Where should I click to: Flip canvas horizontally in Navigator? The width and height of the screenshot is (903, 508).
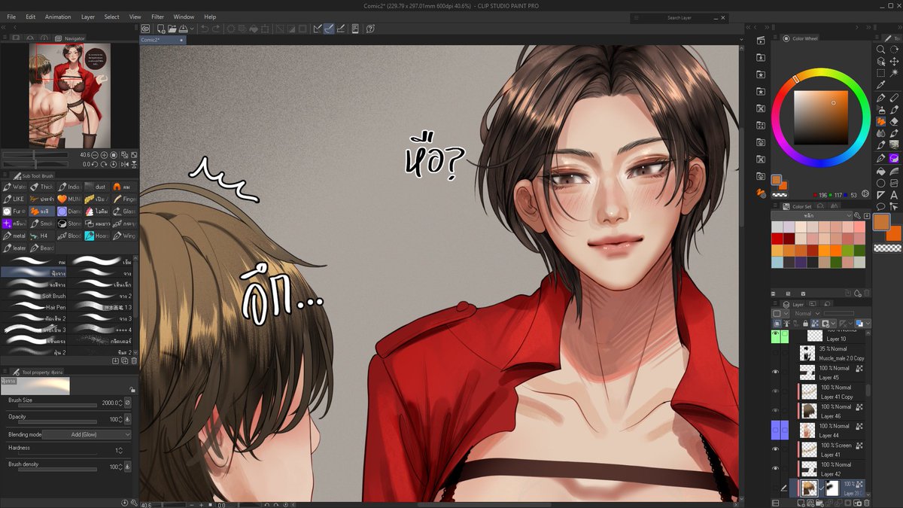click(x=125, y=164)
